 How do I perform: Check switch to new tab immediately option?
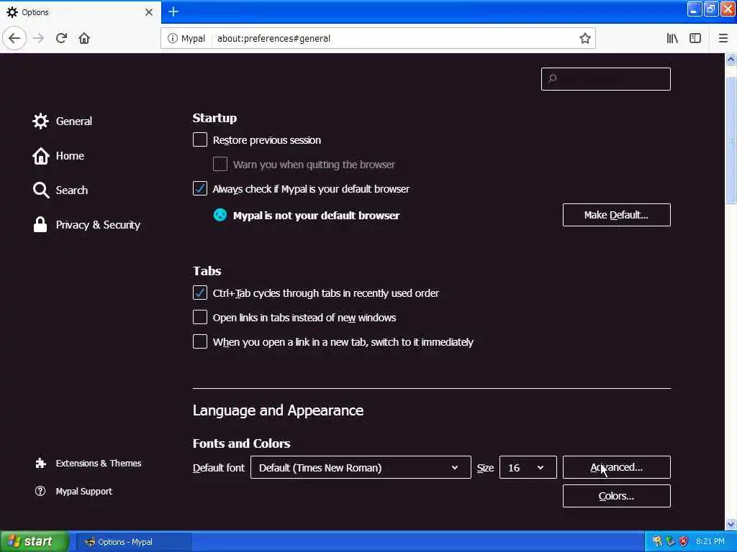(200, 341)
